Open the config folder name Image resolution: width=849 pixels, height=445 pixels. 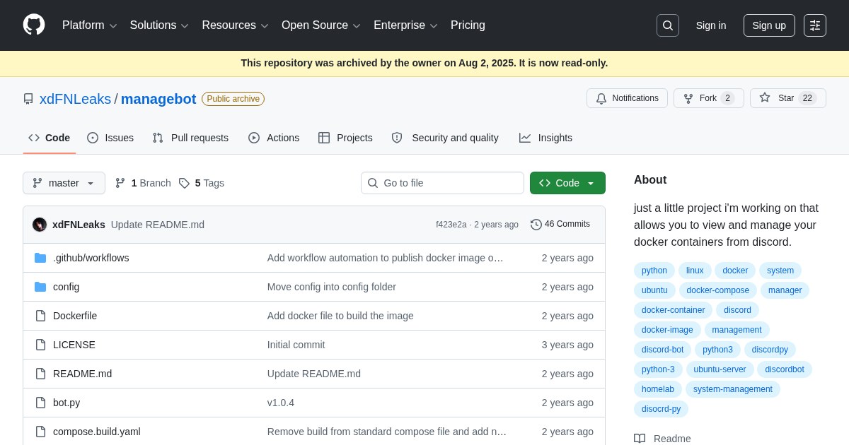point(67,287)
